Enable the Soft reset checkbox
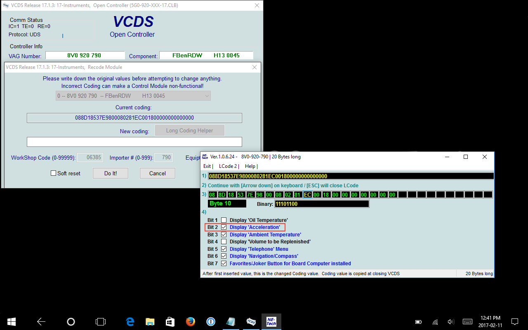 pyautogui.click(x=53, y=173)
